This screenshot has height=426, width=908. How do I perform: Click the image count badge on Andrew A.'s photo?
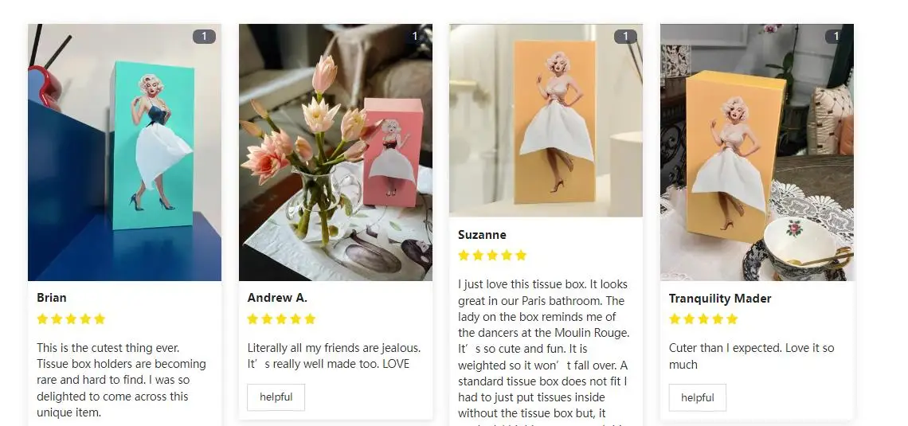(x=415, y=37)
